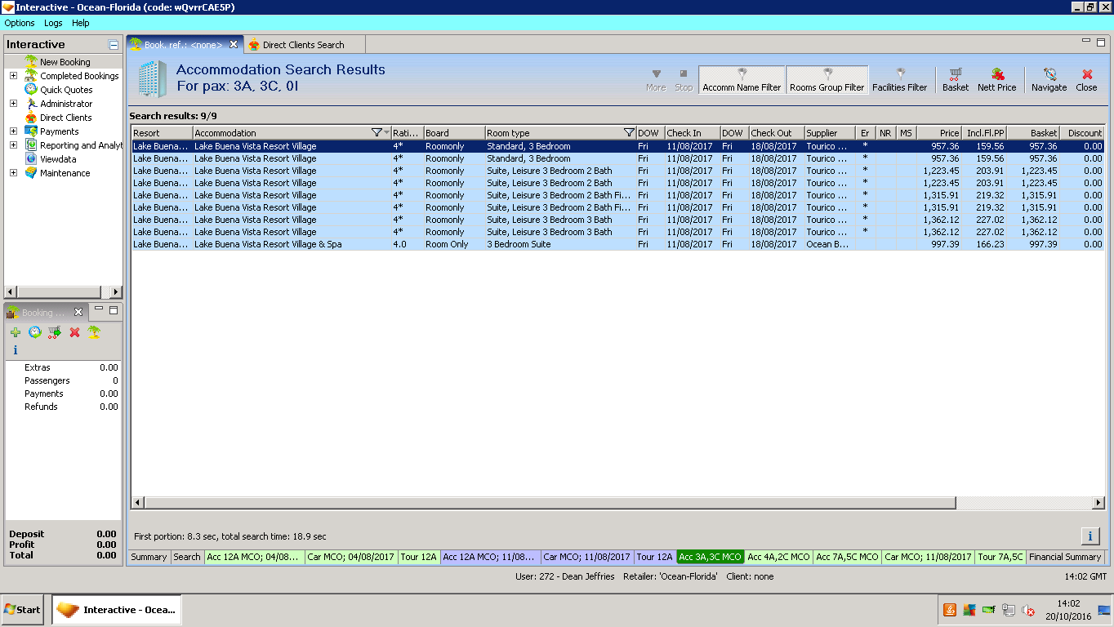Viewport: 1114px width, 627px height.
Task: Click the shopping cart arrow icon in the Booking panel
Action: pyautogui.click(x=55, y=332)
